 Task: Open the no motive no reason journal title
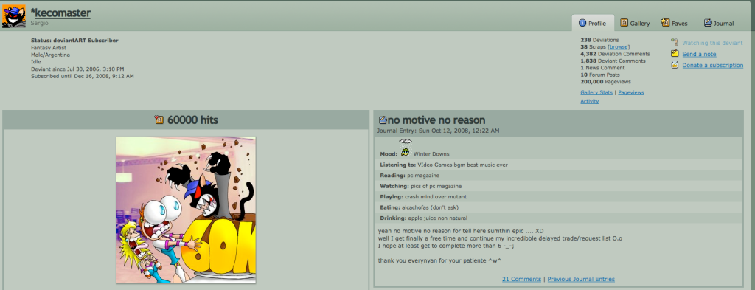436,120
